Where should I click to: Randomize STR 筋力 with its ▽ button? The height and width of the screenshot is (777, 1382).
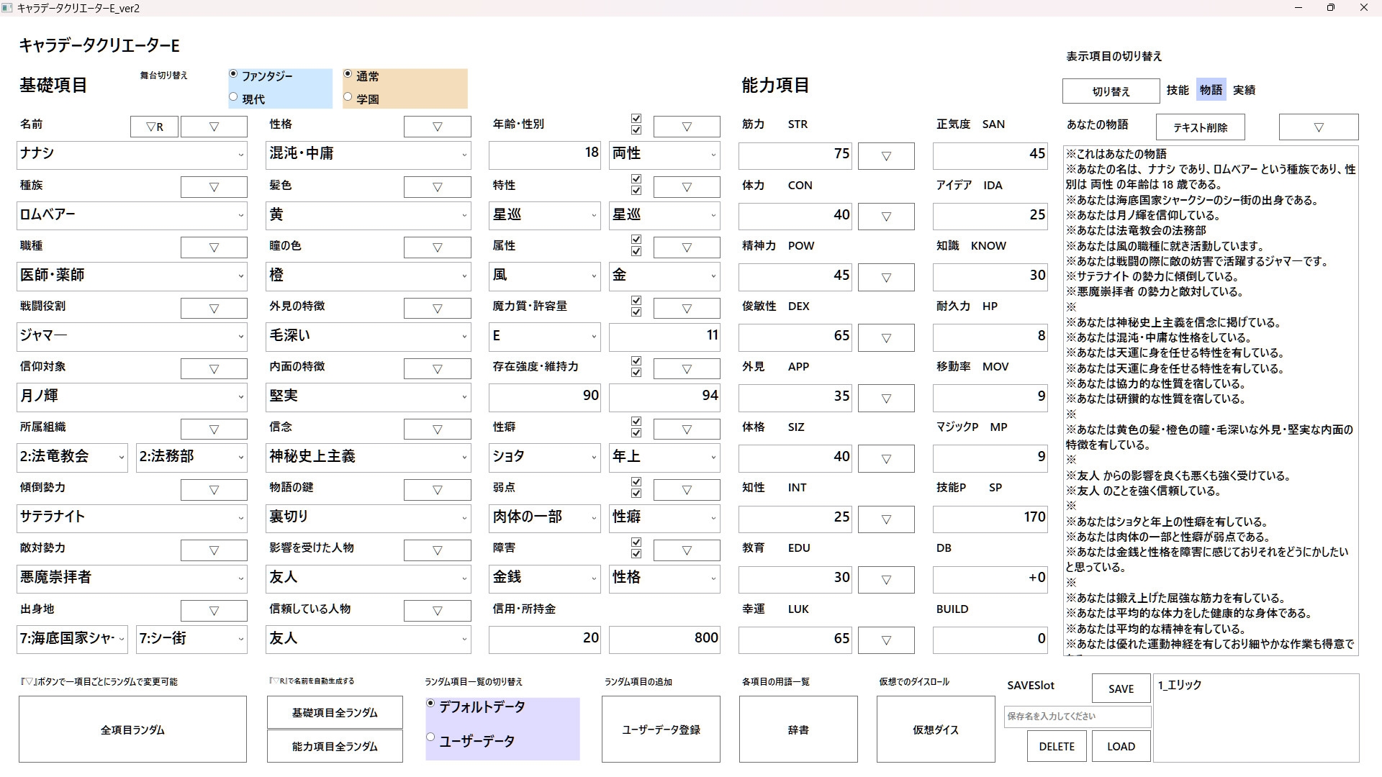(886, 156)
